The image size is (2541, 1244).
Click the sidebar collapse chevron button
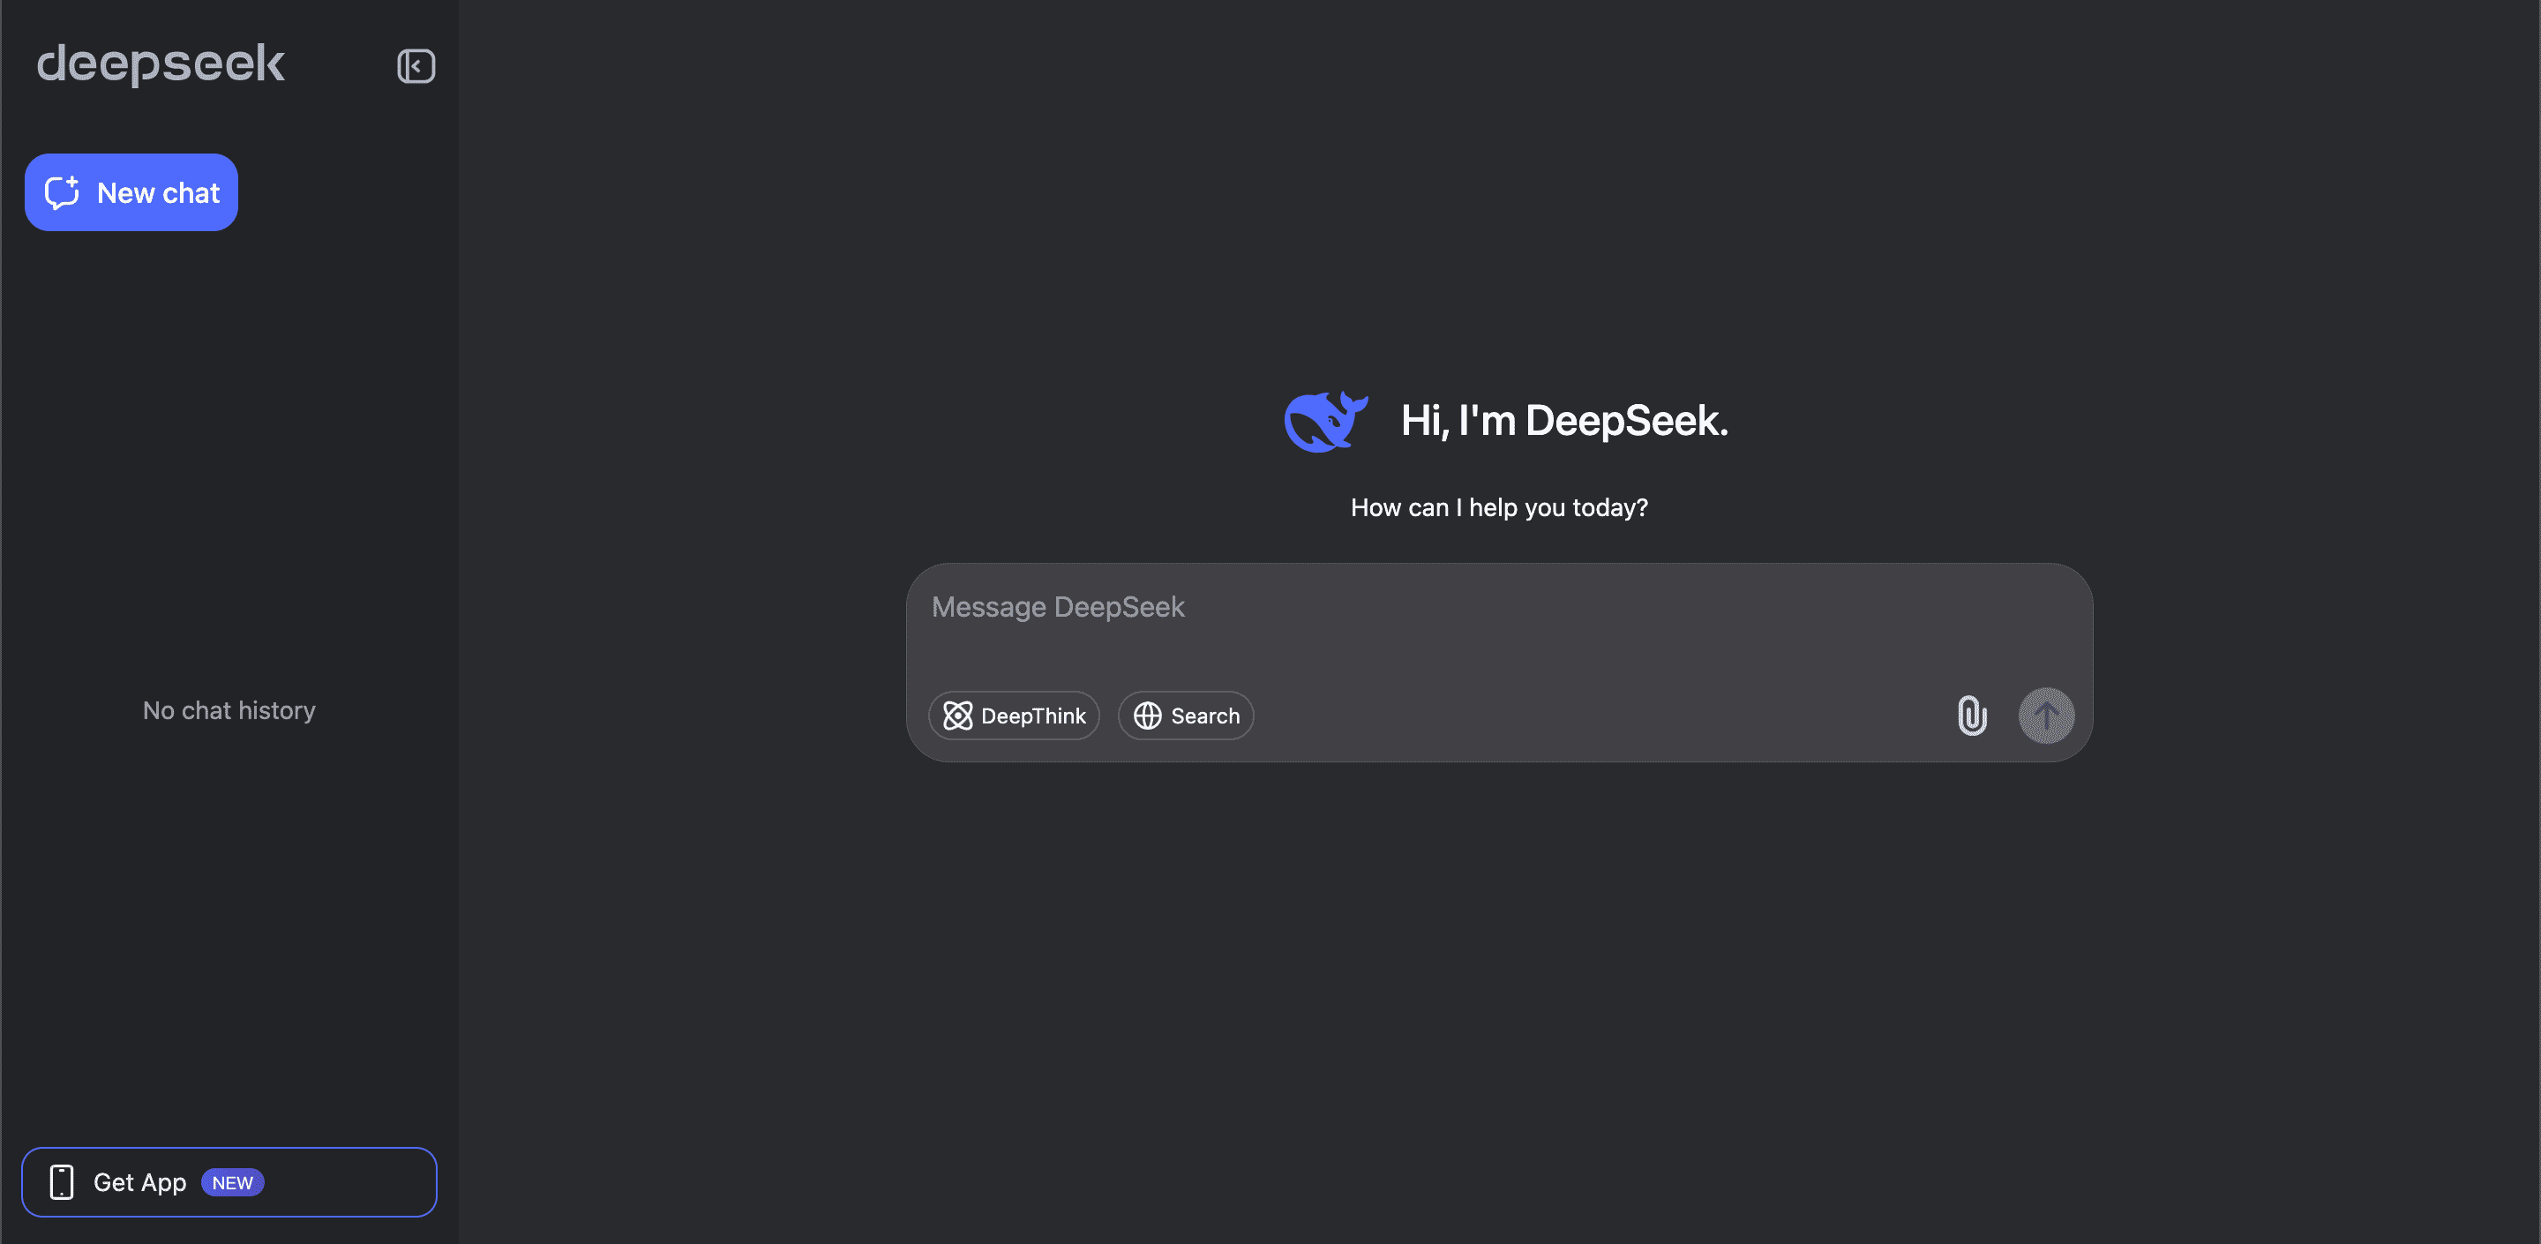pyautogui.click(x=416, y=66)
